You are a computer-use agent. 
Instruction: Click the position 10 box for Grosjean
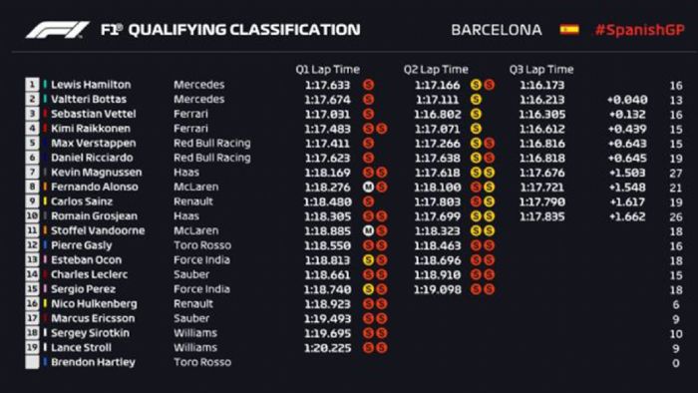32,216
